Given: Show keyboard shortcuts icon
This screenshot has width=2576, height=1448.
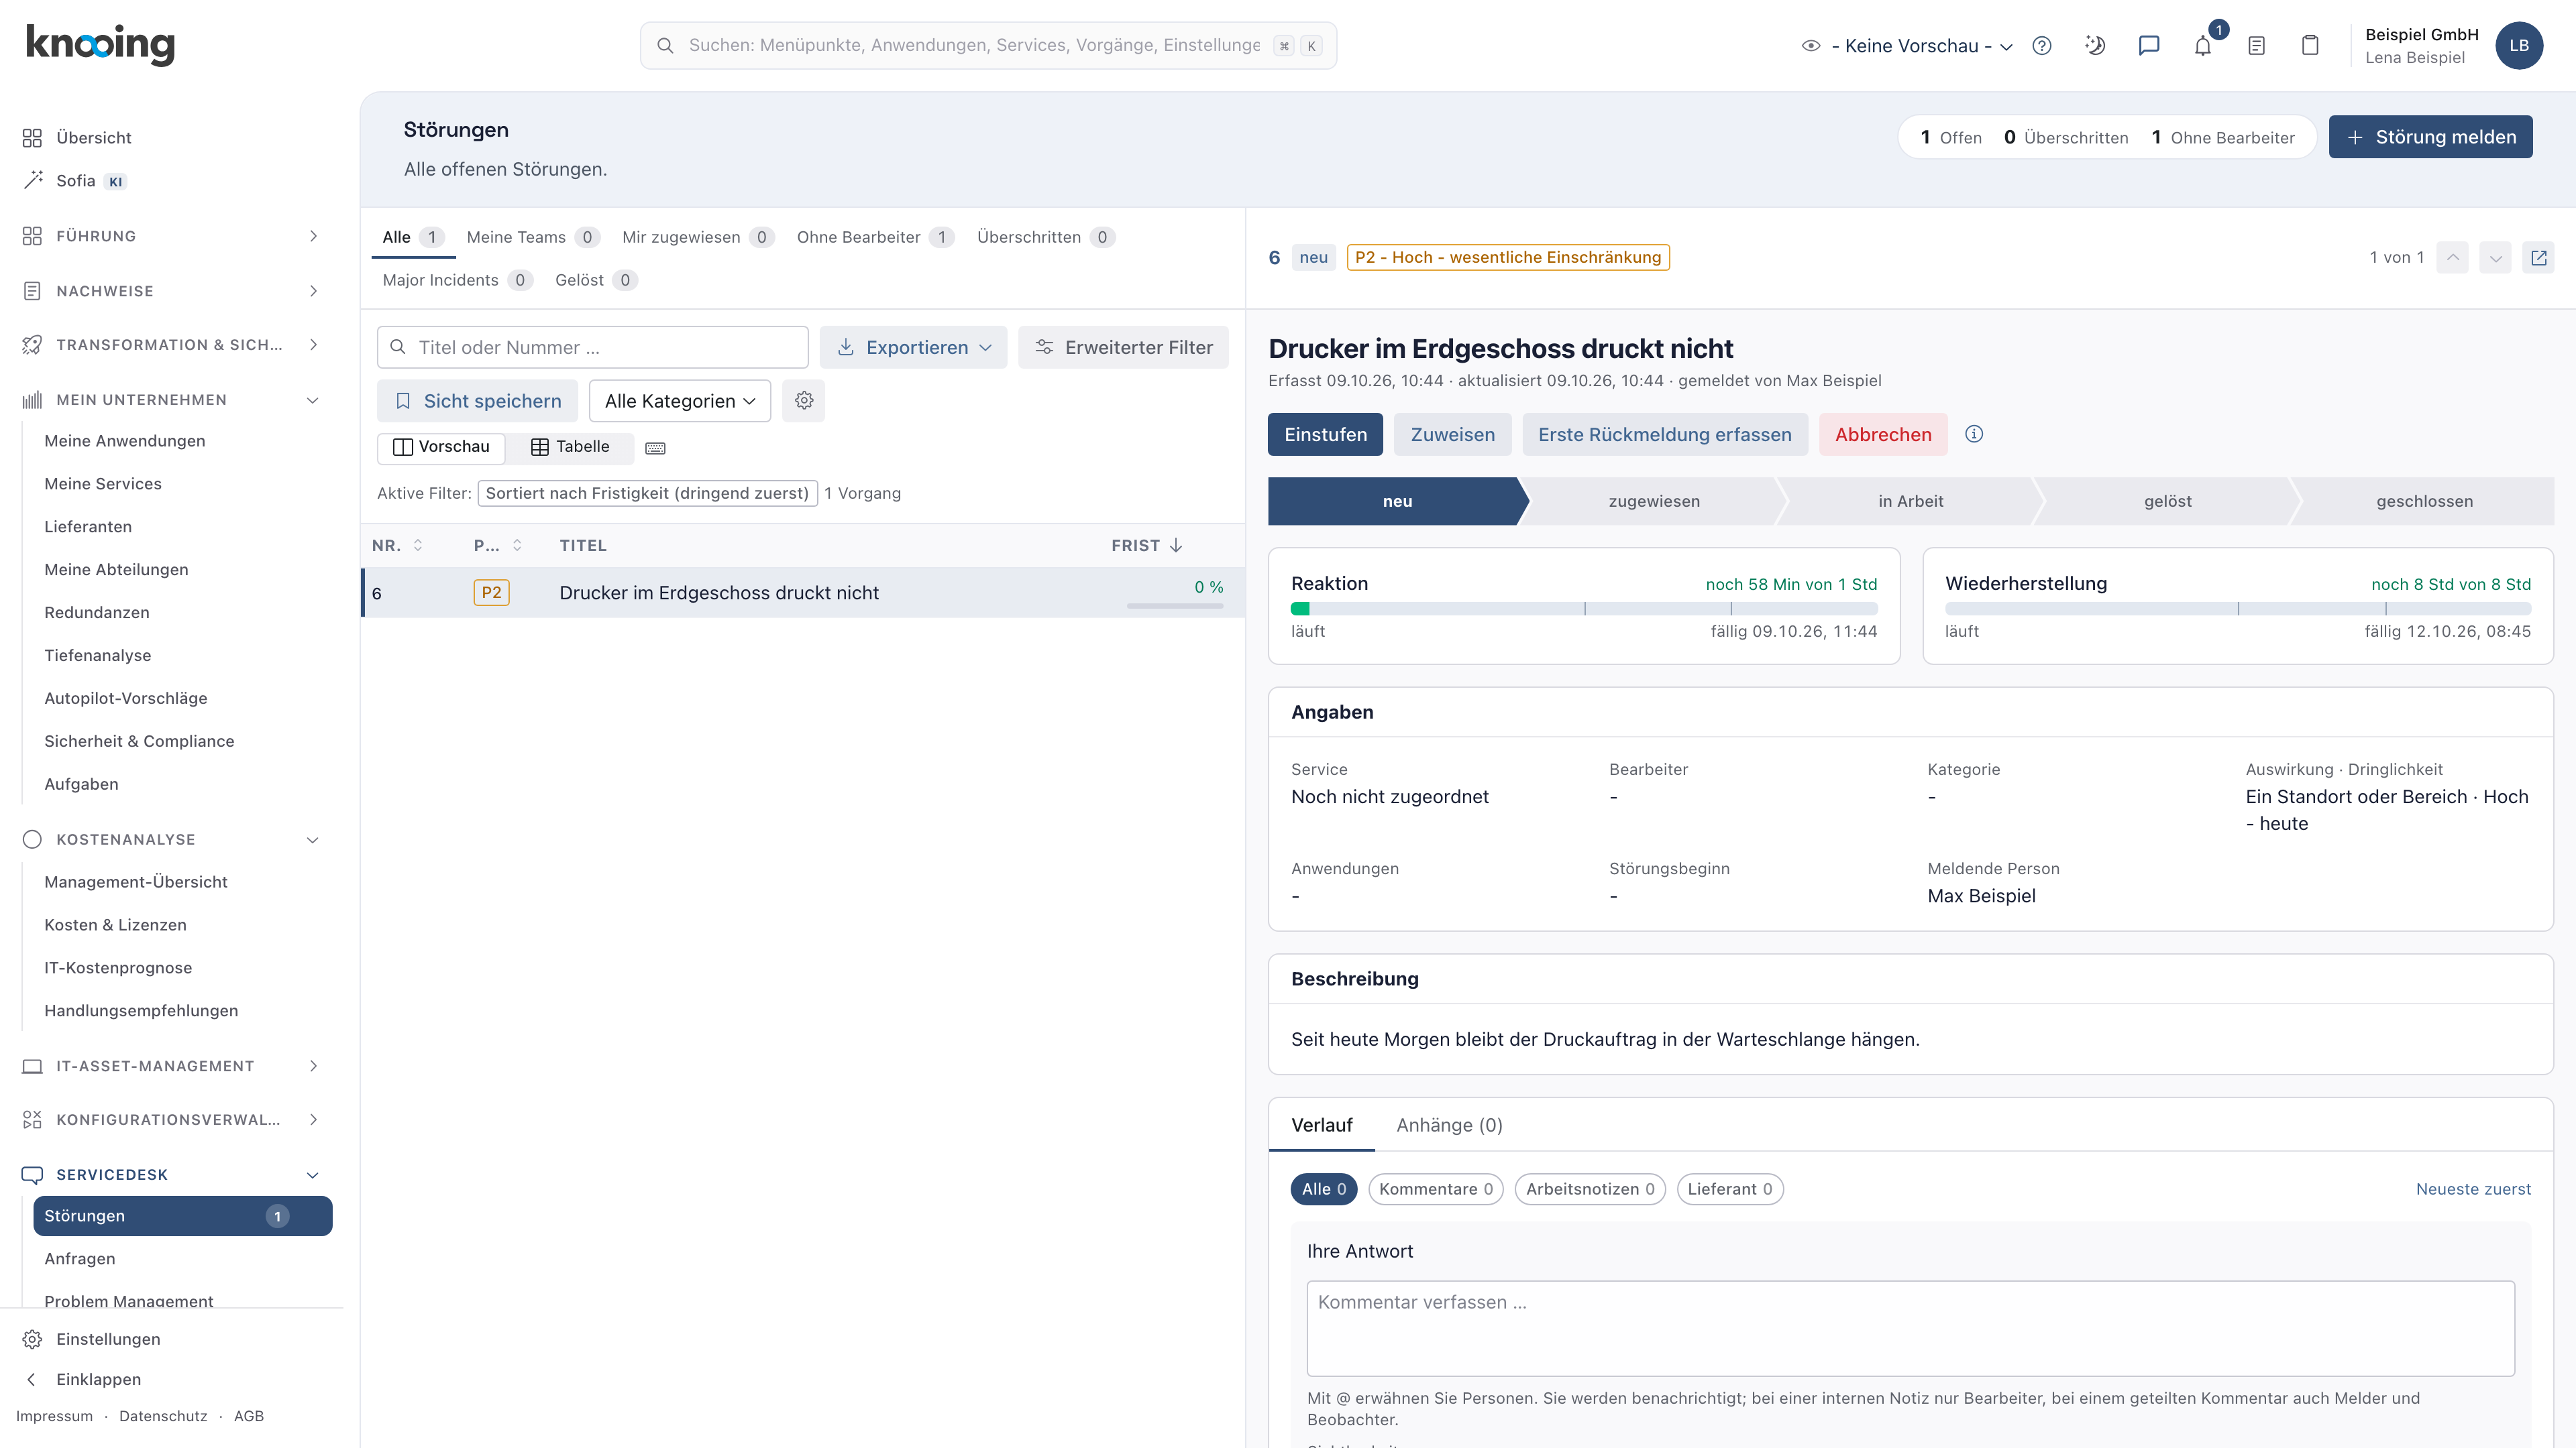Looking at the screenshot, I should (x=655, y=448).
